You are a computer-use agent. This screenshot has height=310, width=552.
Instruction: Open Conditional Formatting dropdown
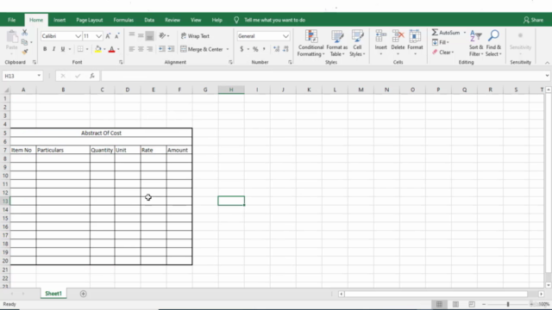(x=310, y=43)
